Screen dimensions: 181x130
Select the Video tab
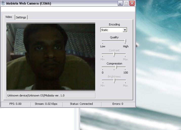[x=9, y=17]
